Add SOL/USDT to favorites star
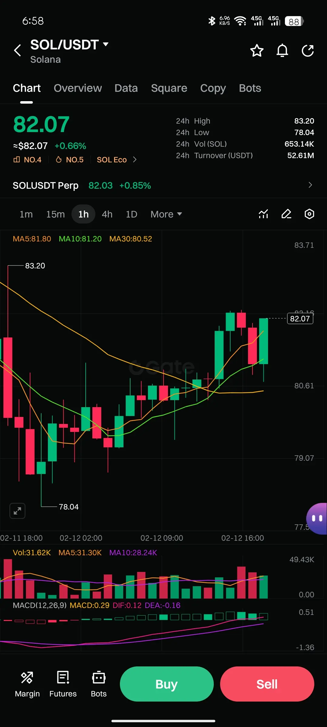This screenshot has width=327, height=727. [257, 51]
